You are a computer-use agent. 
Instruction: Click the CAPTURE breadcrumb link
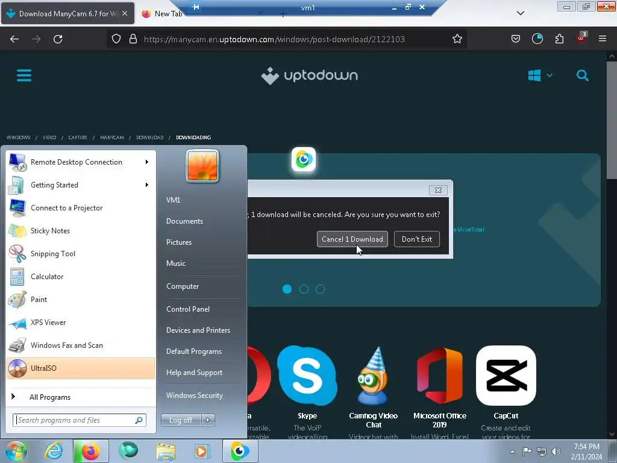[78, 137]
